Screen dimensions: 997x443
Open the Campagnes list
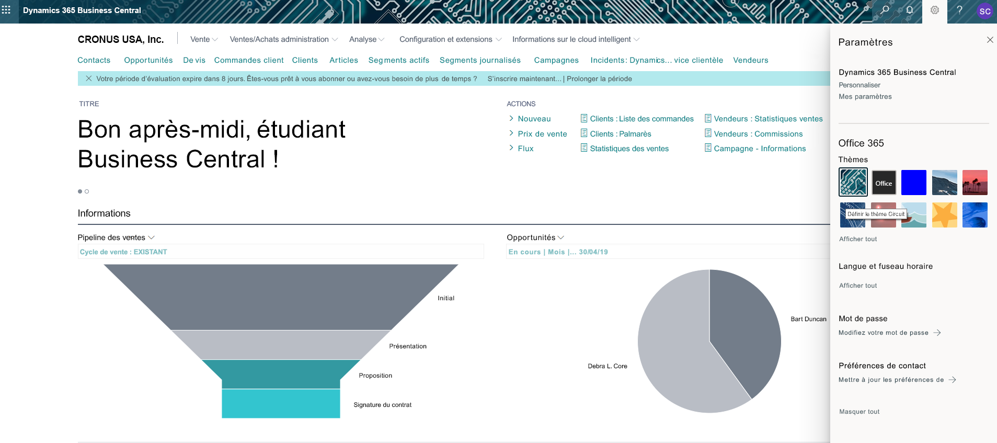(556, 60)
